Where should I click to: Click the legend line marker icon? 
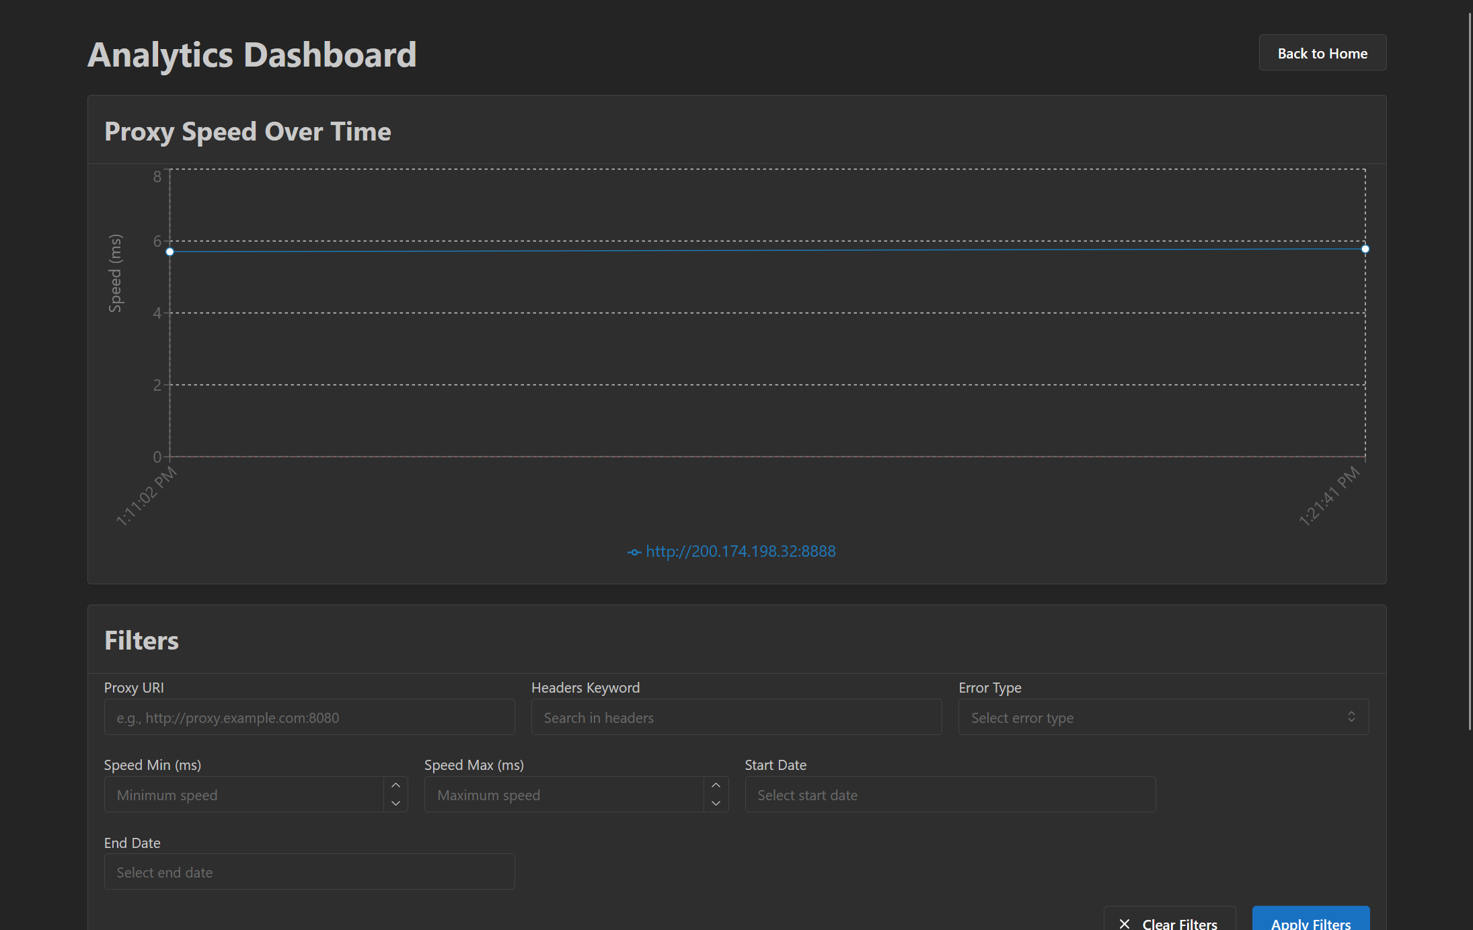point(634,552)
